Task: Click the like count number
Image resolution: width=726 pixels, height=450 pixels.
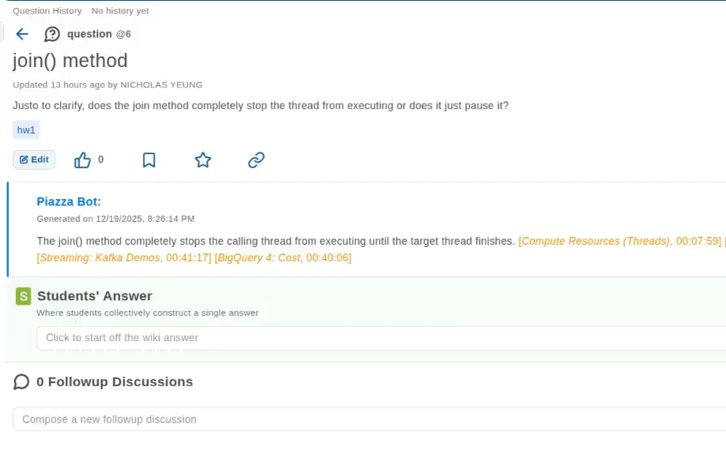Action: 100,159
